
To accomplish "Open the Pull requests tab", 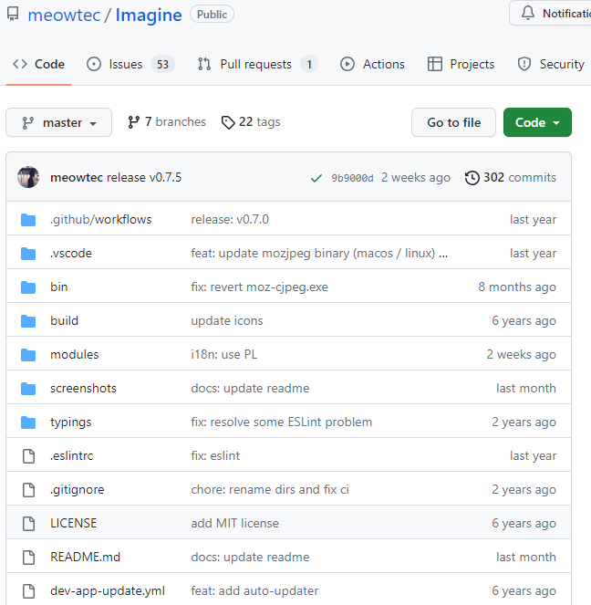I will [x=257, y=64].
